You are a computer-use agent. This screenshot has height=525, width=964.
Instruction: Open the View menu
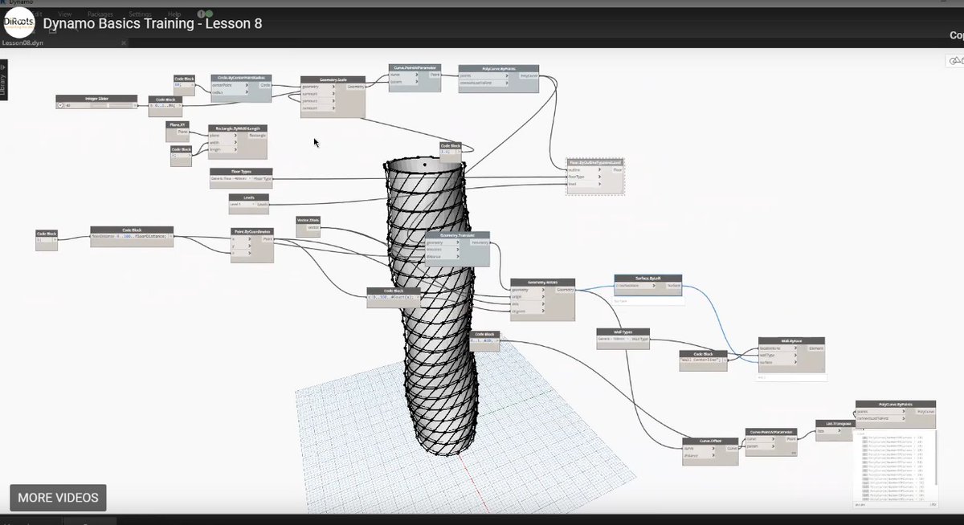[64, 14]
